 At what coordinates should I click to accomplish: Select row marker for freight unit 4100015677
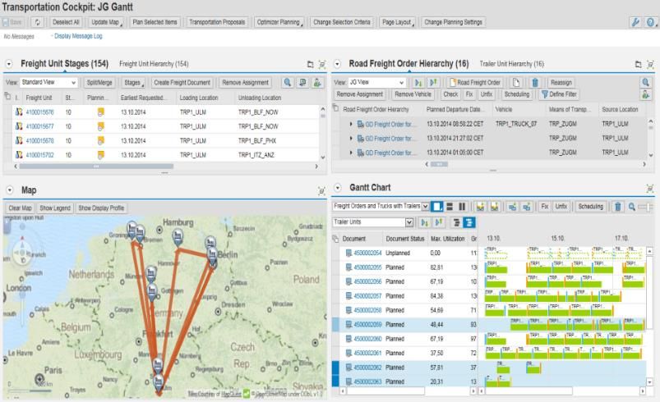(x=7, y=126)
